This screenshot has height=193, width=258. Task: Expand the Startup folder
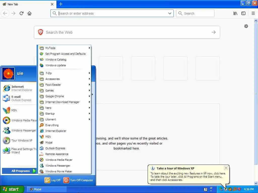[65, 114]
